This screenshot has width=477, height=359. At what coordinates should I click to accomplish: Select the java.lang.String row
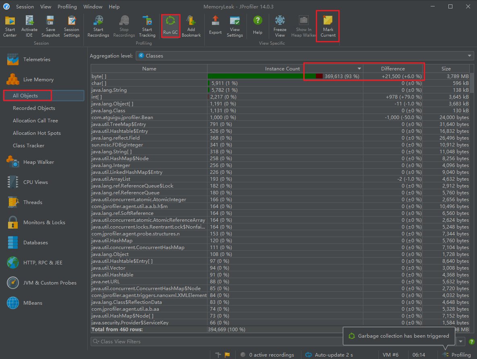click(280, 90)
